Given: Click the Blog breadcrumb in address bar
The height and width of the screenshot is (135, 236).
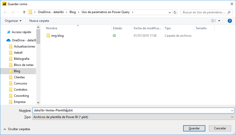Looking at the screenshot, I should coord(73,12).
